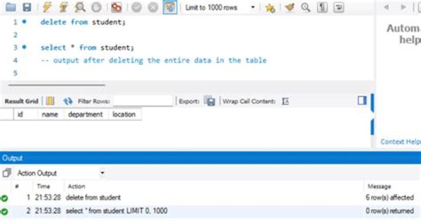Viewport: 421px width, 221px height.
Task: Click the '0 row(s) returned' message
Action: 389,211
